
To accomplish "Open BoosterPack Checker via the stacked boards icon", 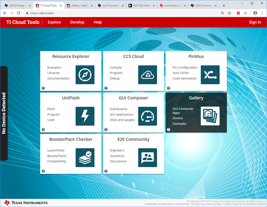I will coord(85,158).
